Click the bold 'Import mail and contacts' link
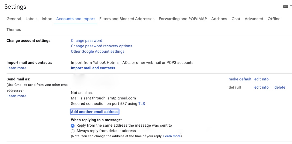 (x=93, y=68)
